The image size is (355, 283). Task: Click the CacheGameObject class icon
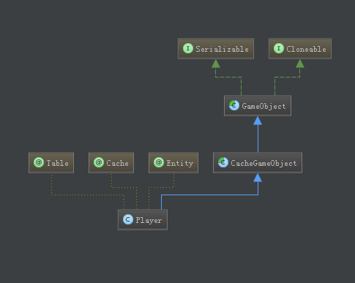tap(223, 162)
